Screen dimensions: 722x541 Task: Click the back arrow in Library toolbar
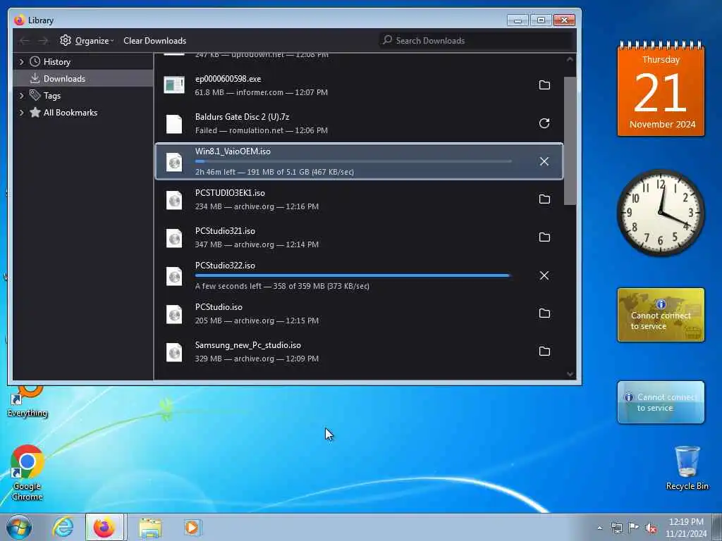coord(25,41)
